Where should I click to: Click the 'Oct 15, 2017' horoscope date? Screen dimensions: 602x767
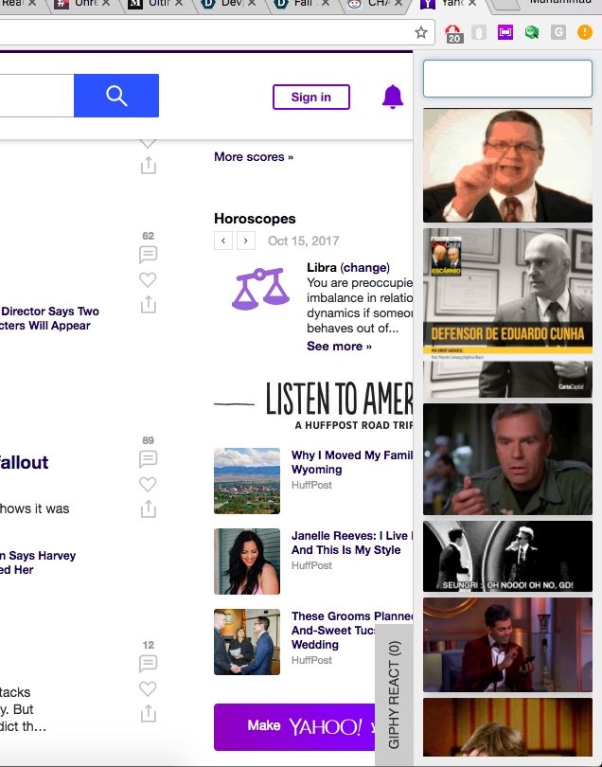tap(303, 241)
